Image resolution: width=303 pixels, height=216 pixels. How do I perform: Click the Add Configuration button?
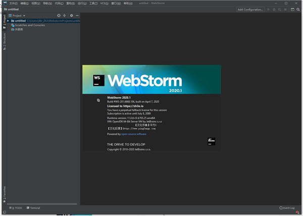(x=250, y=10)
